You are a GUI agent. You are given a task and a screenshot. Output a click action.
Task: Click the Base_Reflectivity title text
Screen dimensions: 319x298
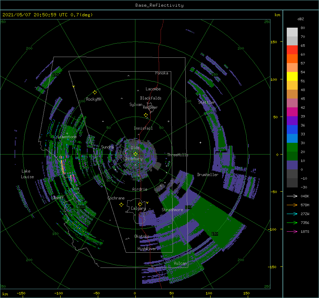point(159,5)
